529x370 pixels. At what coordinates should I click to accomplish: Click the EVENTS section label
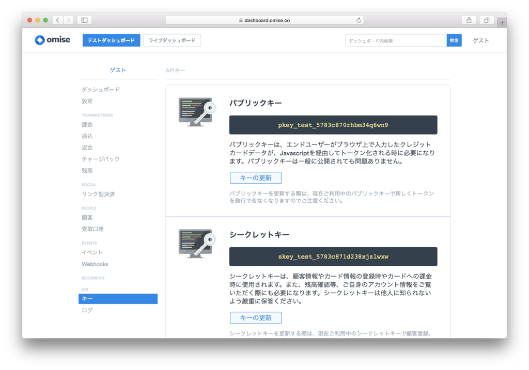click(89, 243)
